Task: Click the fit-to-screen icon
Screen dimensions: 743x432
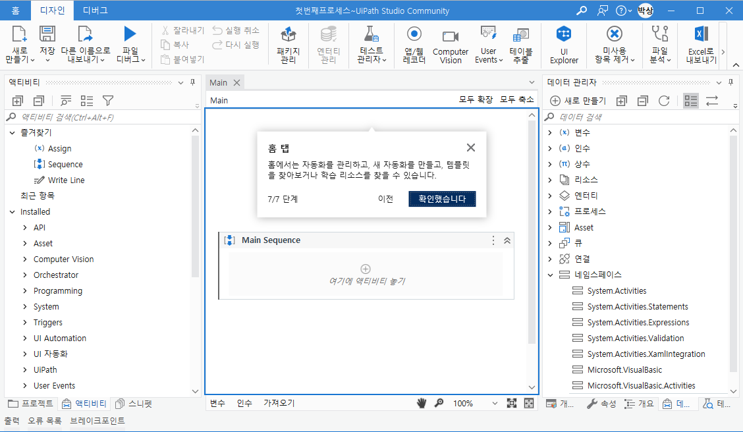Action: click(x=512, y=403)
